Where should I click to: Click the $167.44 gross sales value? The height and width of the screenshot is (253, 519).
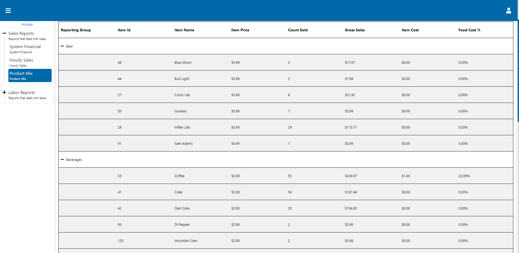[x=351, y=192]
